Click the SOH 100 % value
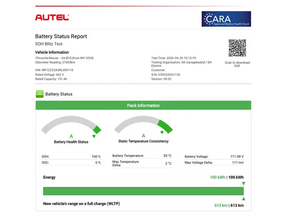The height and width of the screenshot is (215, 287). click(96, 157)
